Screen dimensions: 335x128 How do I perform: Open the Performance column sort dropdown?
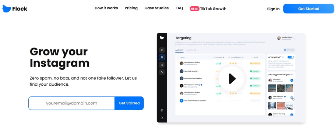pos(243,57)
